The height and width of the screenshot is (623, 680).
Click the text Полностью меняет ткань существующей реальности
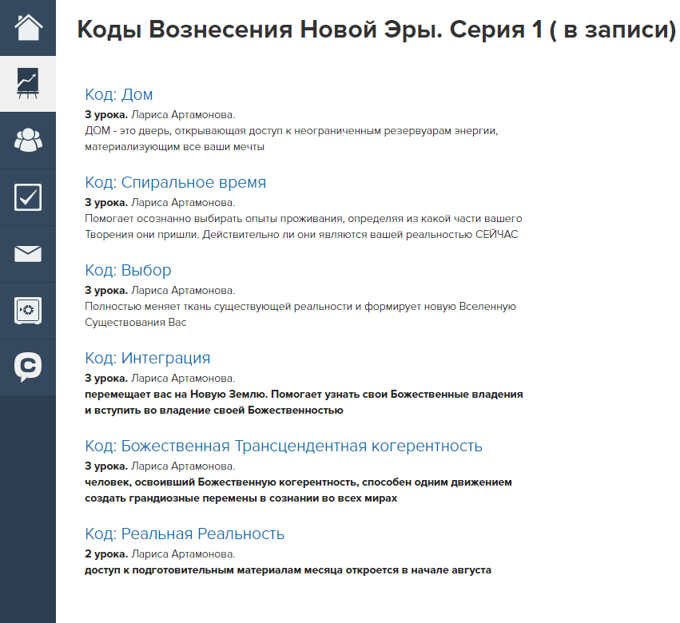click(300, 315)
